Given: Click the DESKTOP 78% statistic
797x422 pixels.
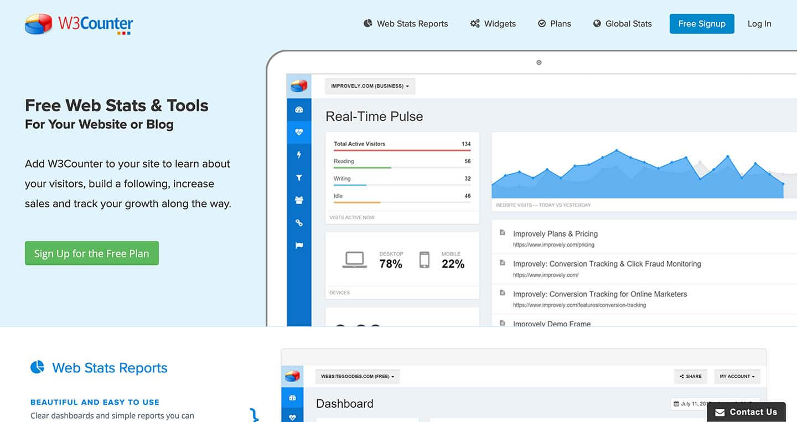Looking at the screenshot, I should tap(391, 261).
